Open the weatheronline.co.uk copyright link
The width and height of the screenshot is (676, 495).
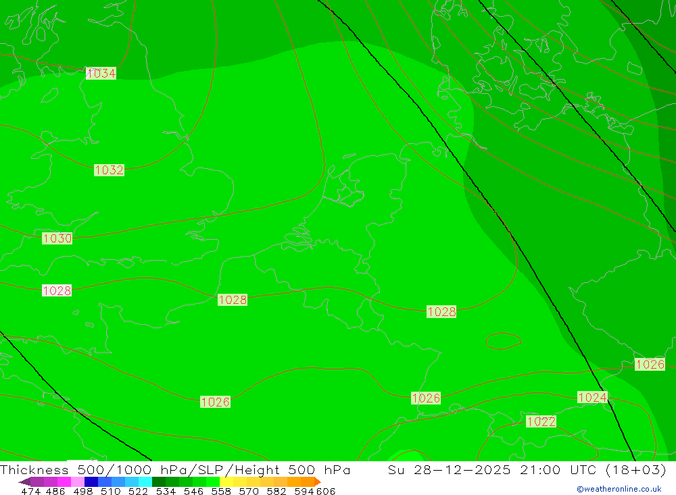[x=619, y=489]
